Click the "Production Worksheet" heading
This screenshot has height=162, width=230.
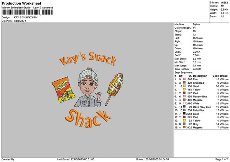pos(21,3)
